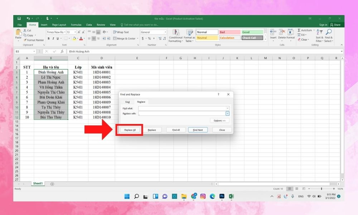Viewport: 358px width, 215px height.
Task: Click the Find & Select magnifier icon
Action: point(328,32)
